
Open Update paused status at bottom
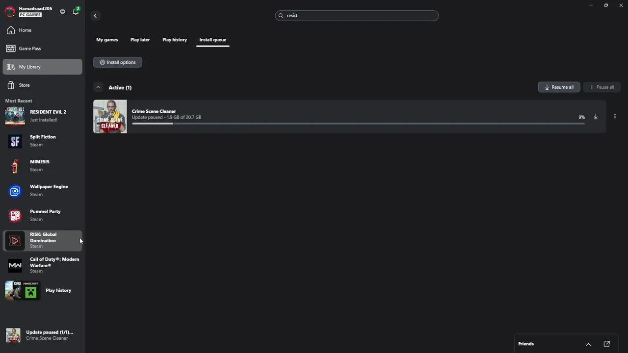pyautogui.click(x=42, y=335)
